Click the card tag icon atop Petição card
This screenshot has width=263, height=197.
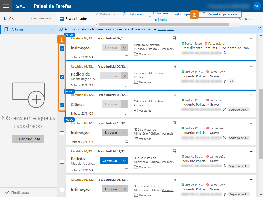click(175, 151)
